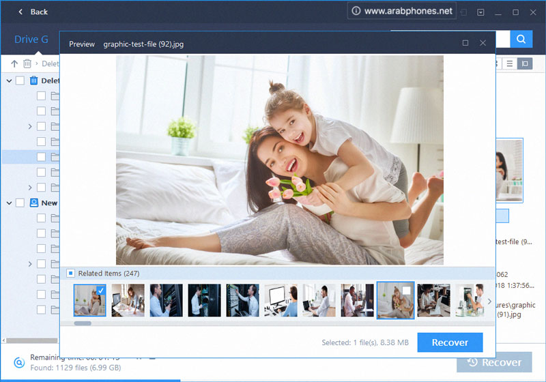Click the trash bin breadcrumb icon

pyautogui.click(x=27, y=63)
